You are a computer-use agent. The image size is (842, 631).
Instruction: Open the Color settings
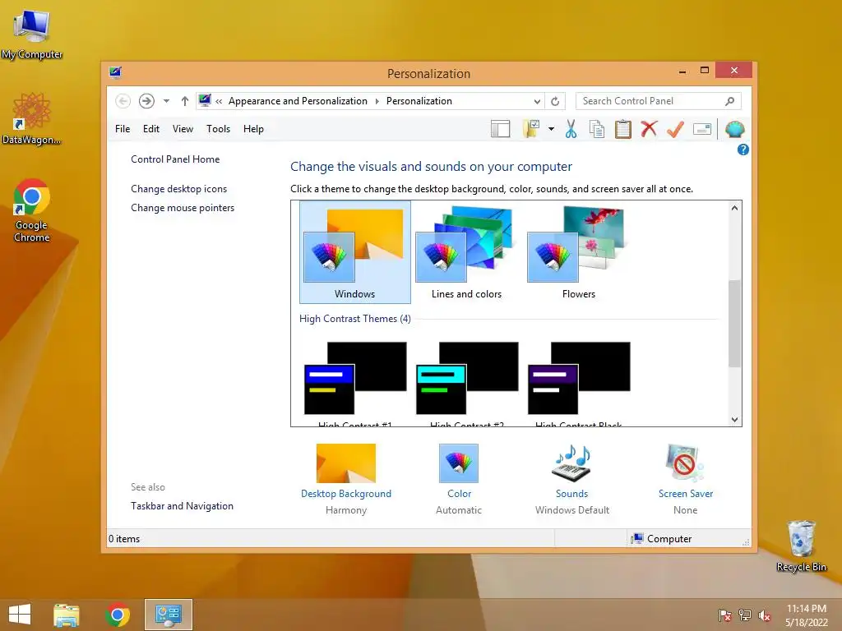459,479
